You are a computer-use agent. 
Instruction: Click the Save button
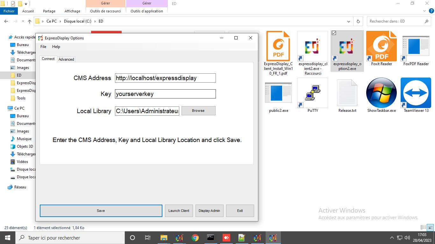(x=101, y=211)
